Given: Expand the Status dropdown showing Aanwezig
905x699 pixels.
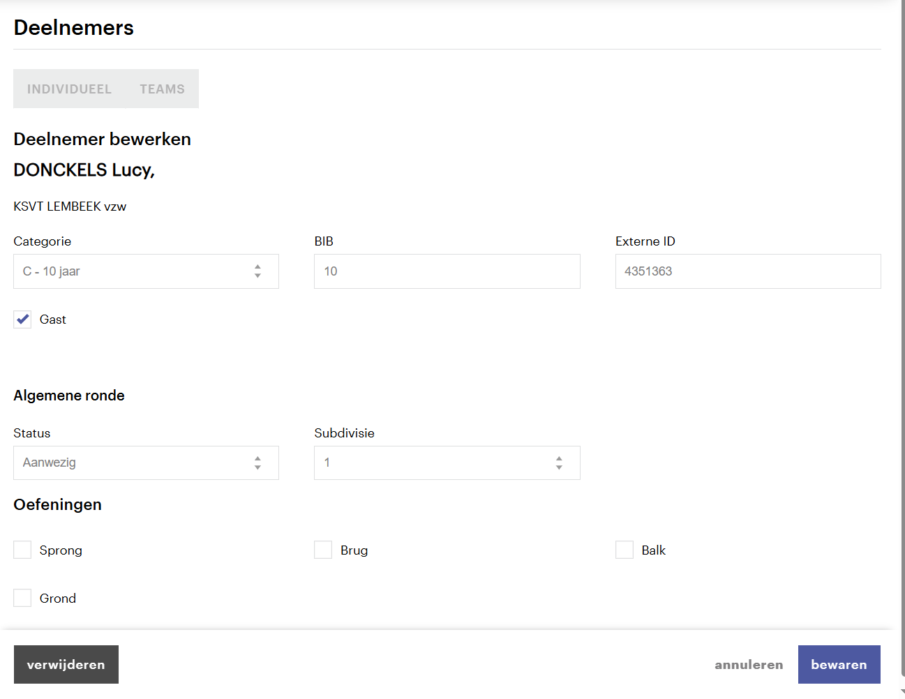Looking at the screenshot, I should coord(146,463).
